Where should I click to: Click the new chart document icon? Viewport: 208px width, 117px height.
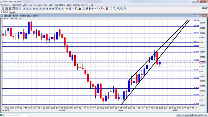tap(3, 8)
